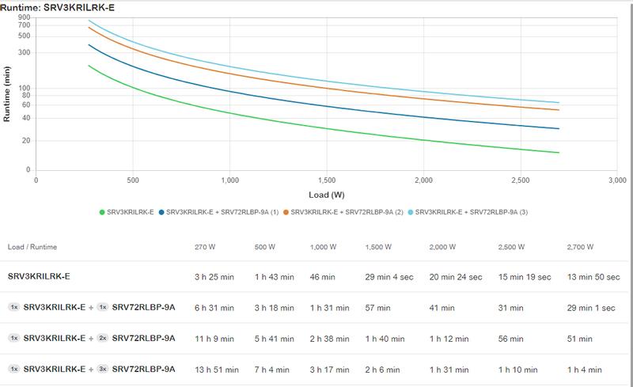Open the SRV72RLBP-9A link in the 3x row
This screenshot has height=387, width=633.
143,369
